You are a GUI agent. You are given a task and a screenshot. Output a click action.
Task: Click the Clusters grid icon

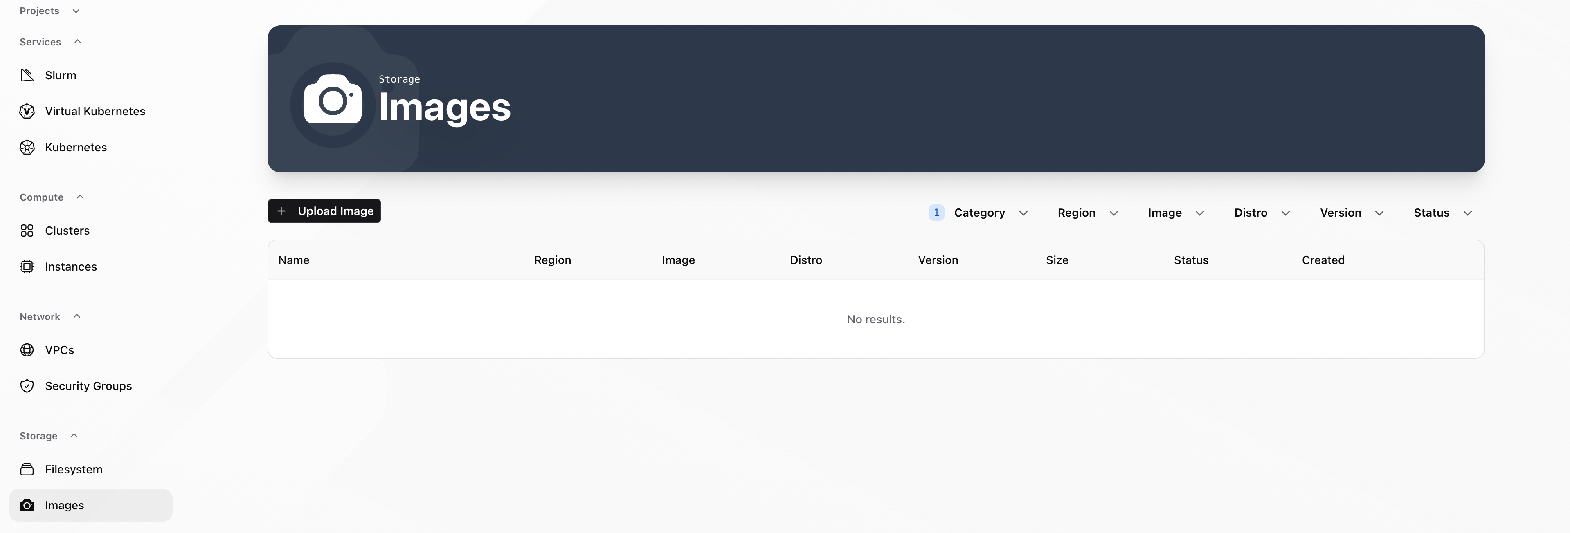[x=27, y=231]
